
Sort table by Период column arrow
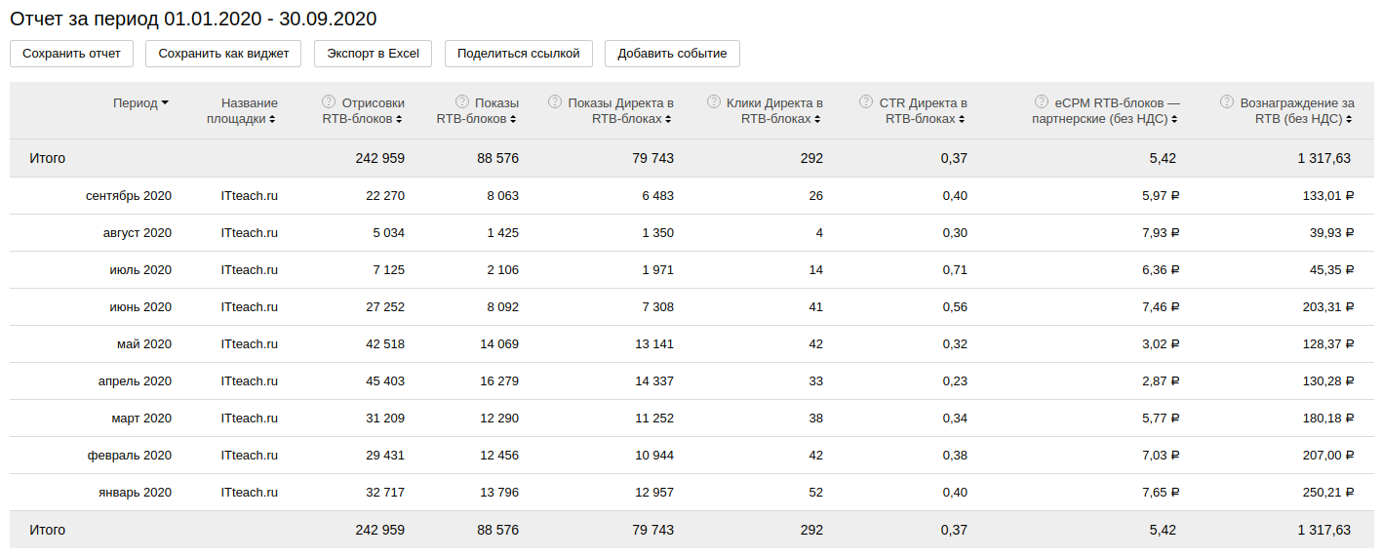pos(165,103)
